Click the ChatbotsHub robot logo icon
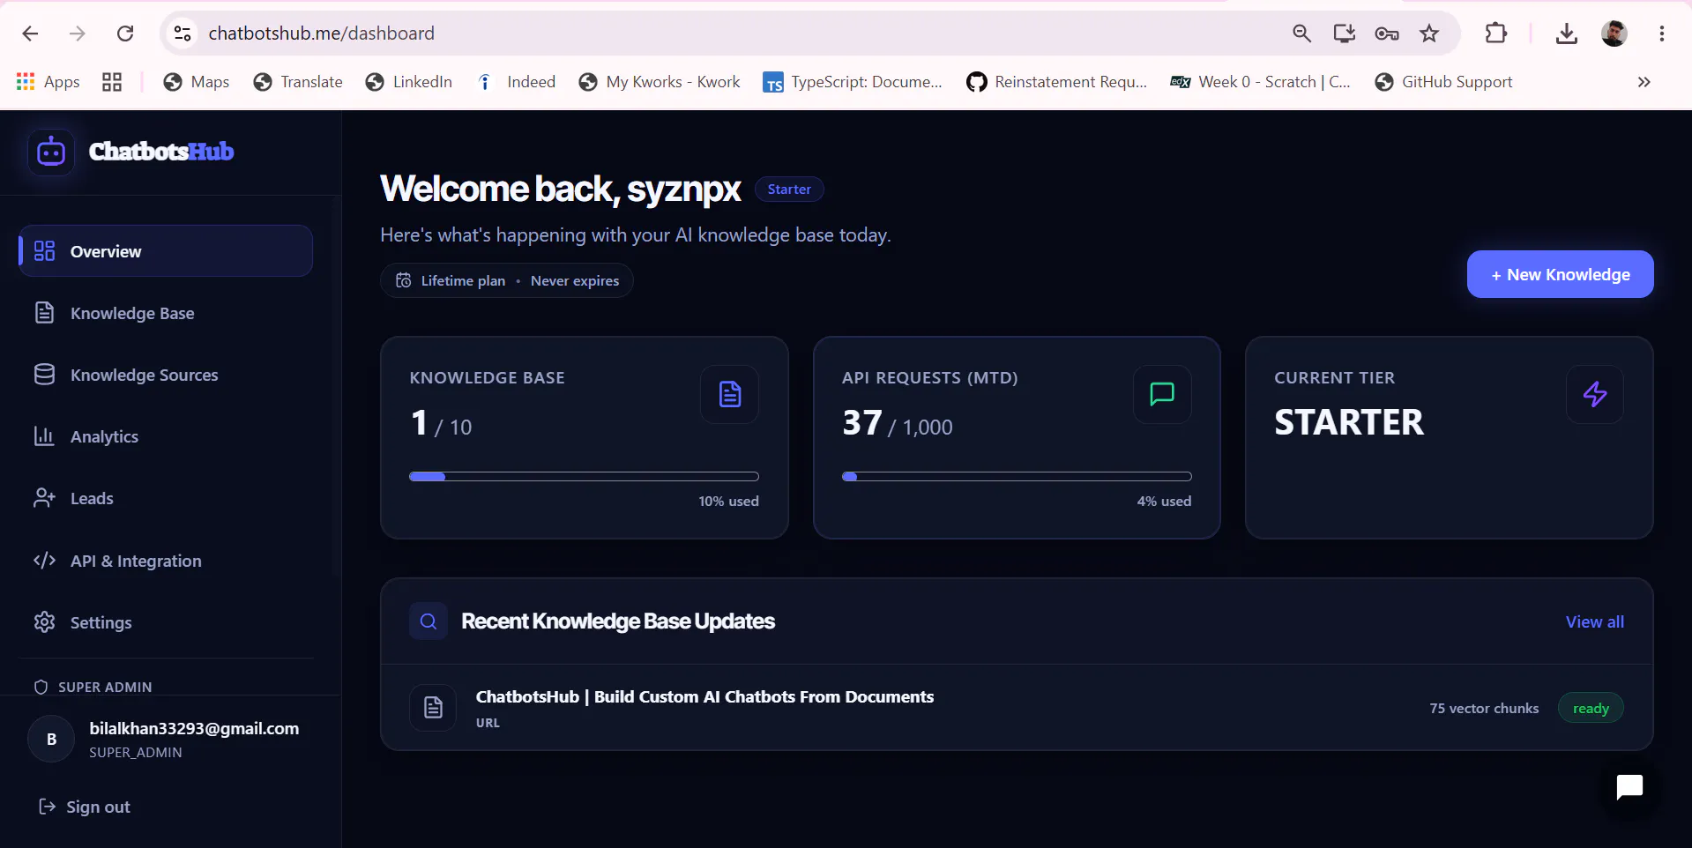 51,152
